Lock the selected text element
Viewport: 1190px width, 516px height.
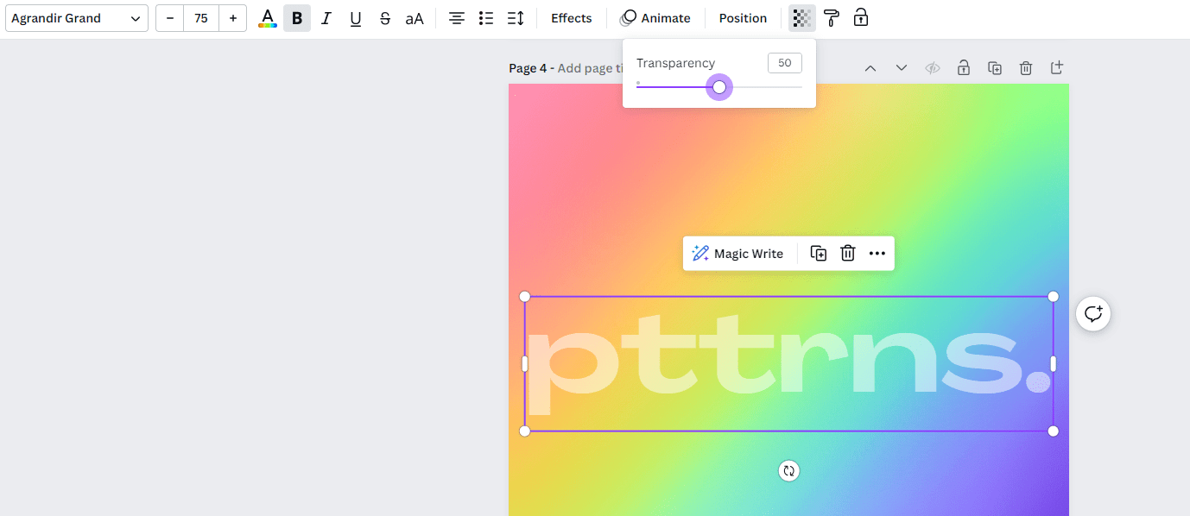pos(860,17)
